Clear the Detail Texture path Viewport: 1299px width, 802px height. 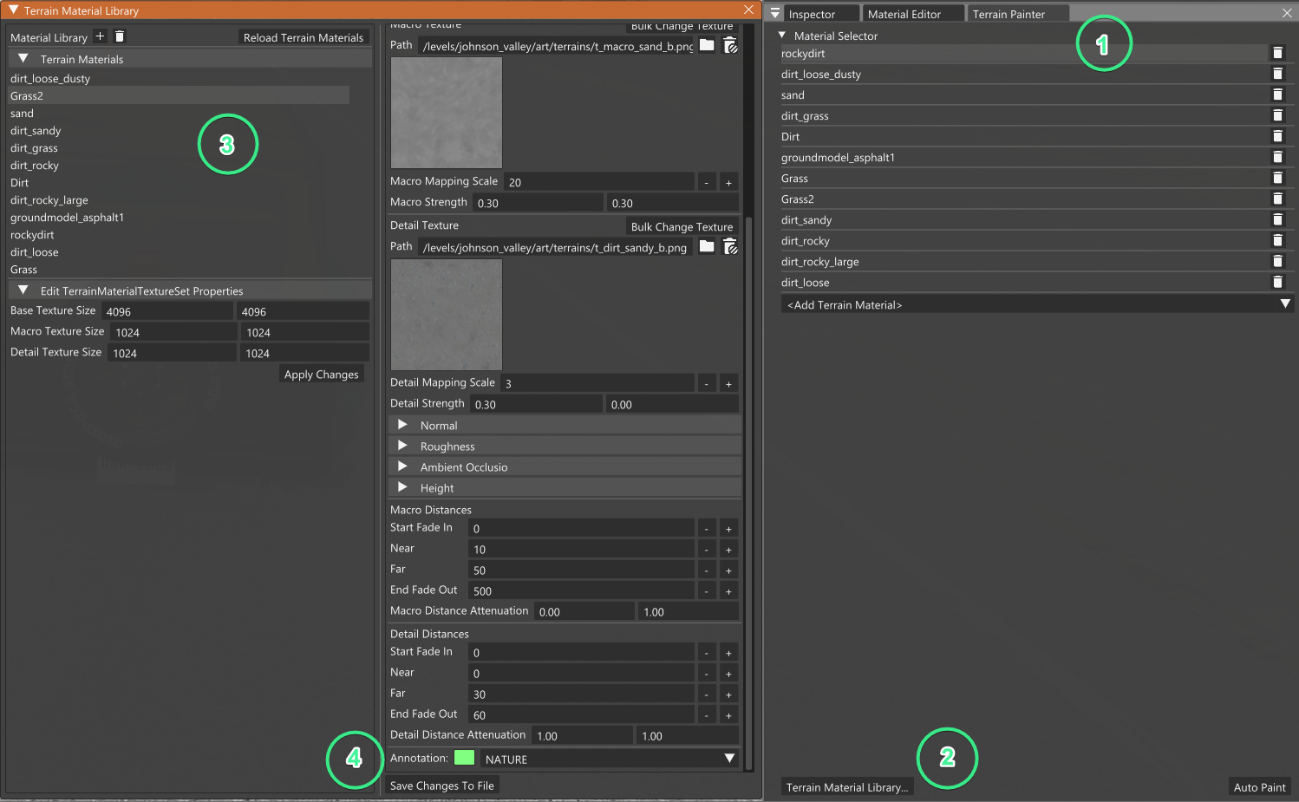click(729, 246)
